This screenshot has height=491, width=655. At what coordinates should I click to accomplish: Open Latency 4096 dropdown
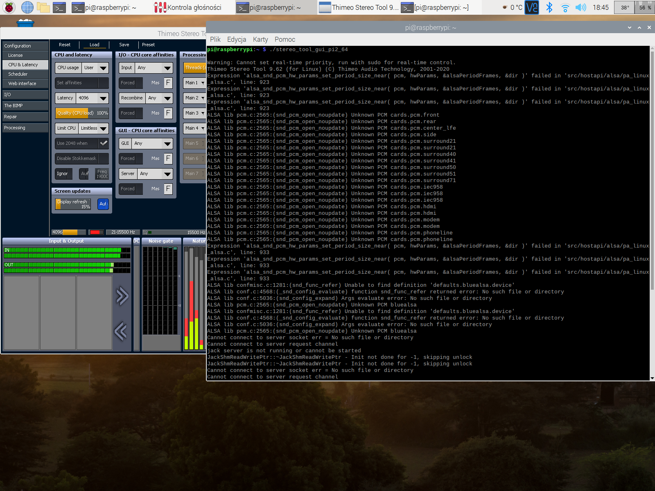click(x=93, y=98)
